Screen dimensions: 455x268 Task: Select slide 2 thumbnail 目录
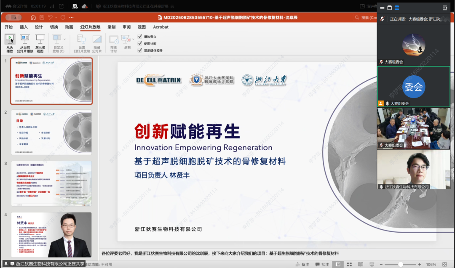pos(51,132)
